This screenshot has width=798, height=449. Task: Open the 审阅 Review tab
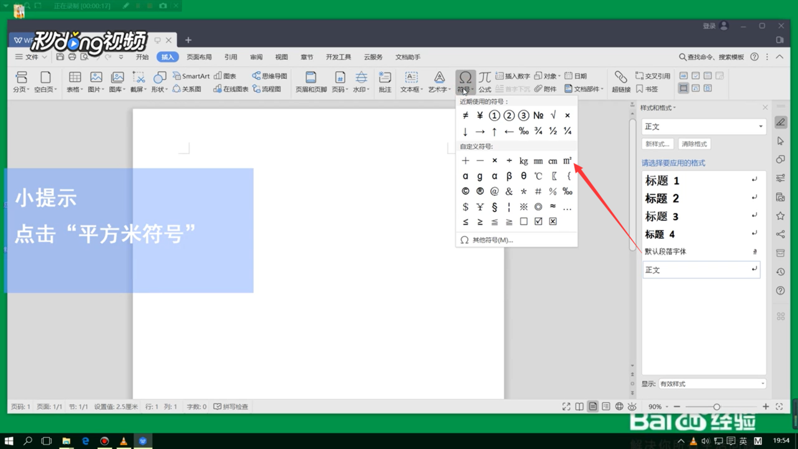(256, 57)
